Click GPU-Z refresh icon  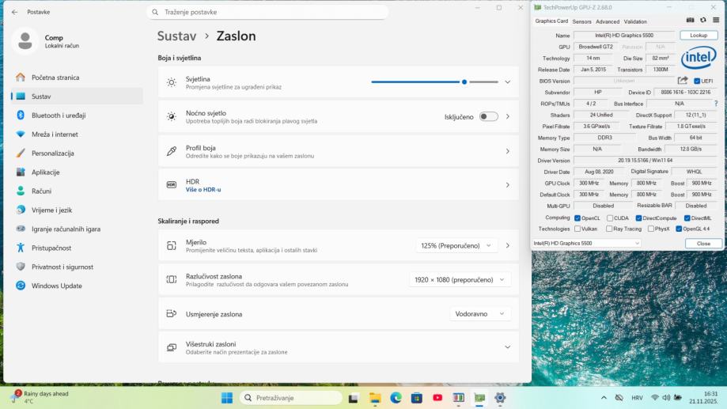[703, 20]
